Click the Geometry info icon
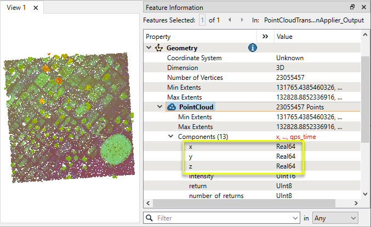 click(x=253, y=48)
